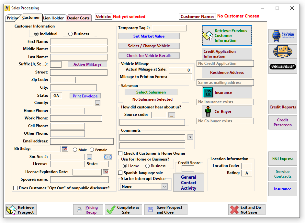Screen dimensions: 305x223
Task: Check the Customer is Home Owner box
Action: point(120,153)
